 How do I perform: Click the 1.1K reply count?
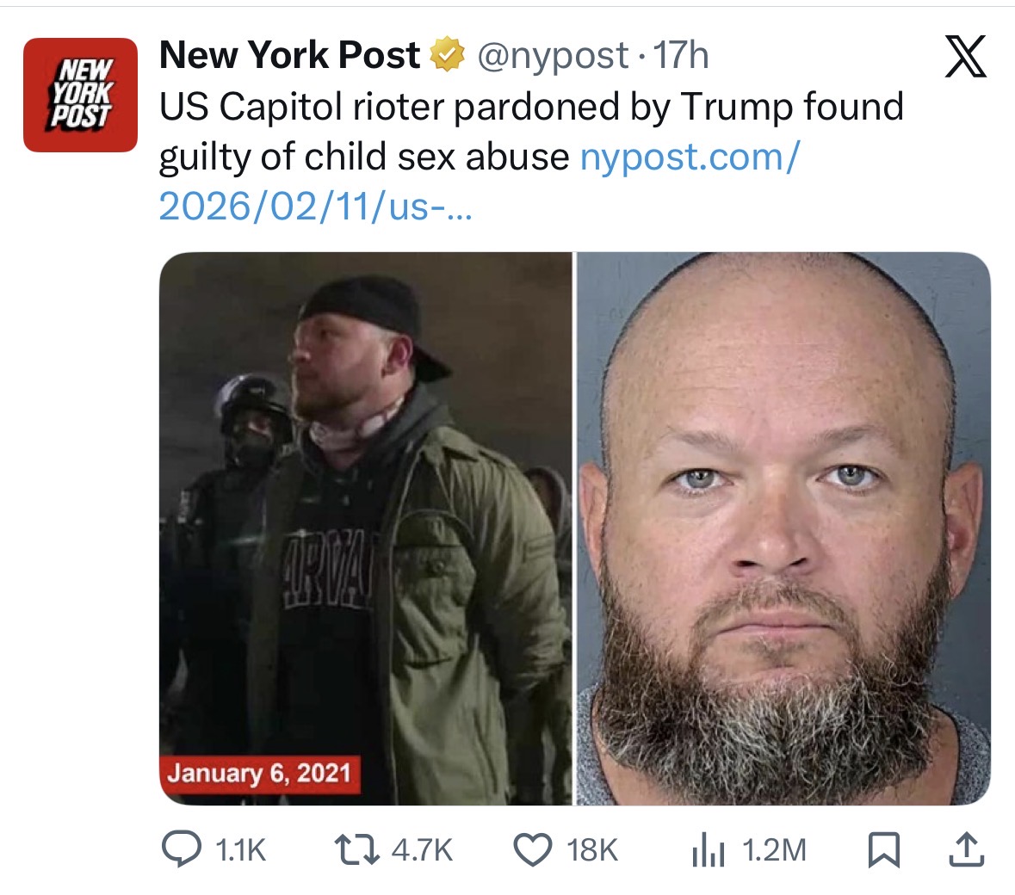(240, 849)
